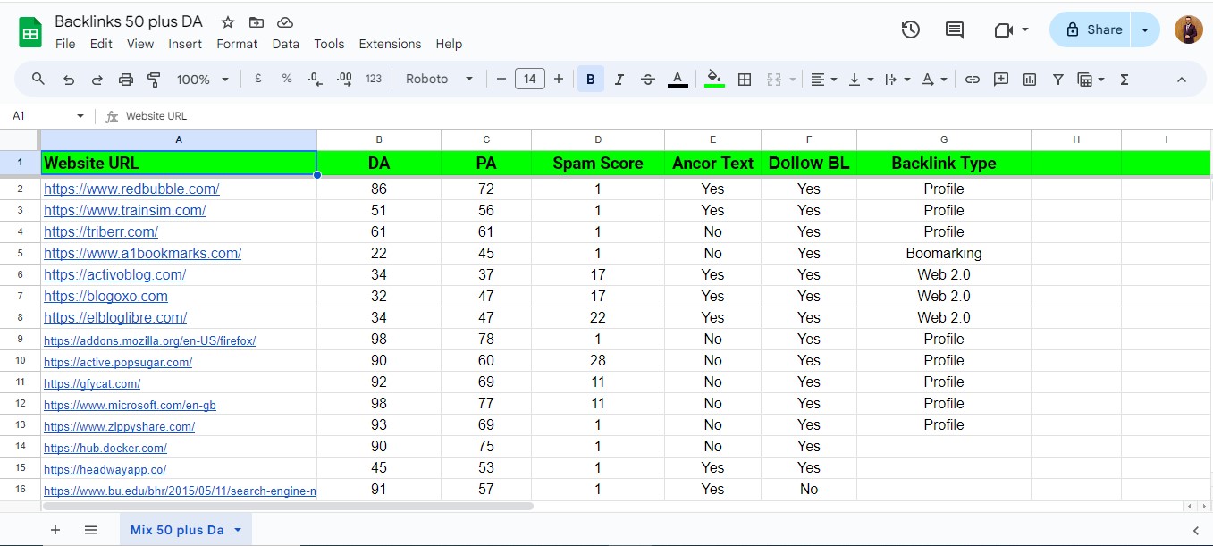
Task: Open the table/filter views dropdown
Action: [1091, 79]
